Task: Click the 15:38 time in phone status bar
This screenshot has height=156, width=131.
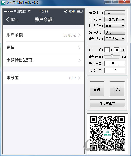Action: (x=44, y=12)
